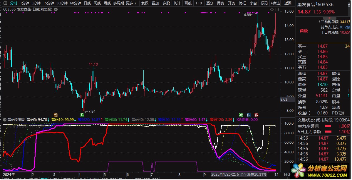
Task: Click the 7.94 low price label
Action: point(92,111)
